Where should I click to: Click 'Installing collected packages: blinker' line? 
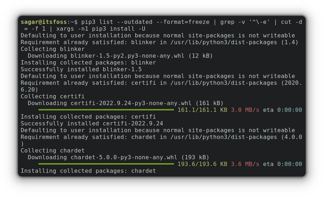coord(88,63)
